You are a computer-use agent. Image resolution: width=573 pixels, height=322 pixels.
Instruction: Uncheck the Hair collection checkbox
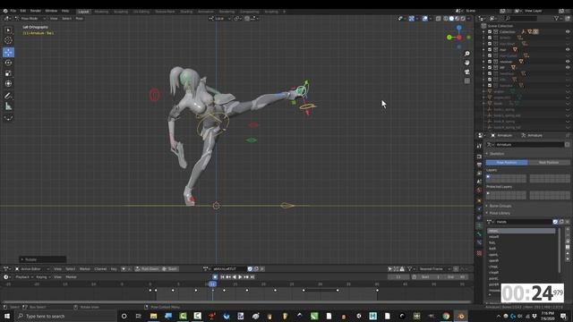(490, 50)
